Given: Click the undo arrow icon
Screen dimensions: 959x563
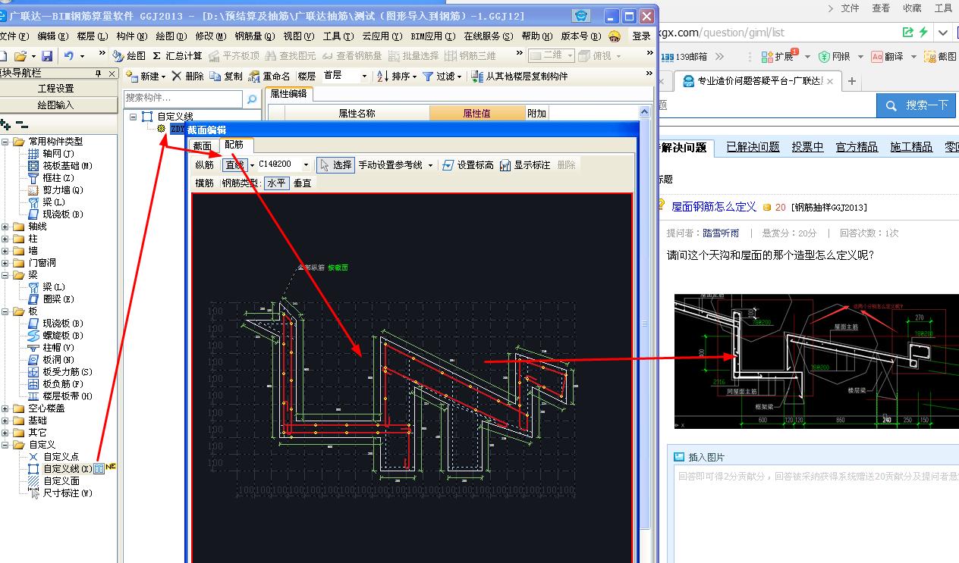Looking at the screenshot, I should pos(68,56).
